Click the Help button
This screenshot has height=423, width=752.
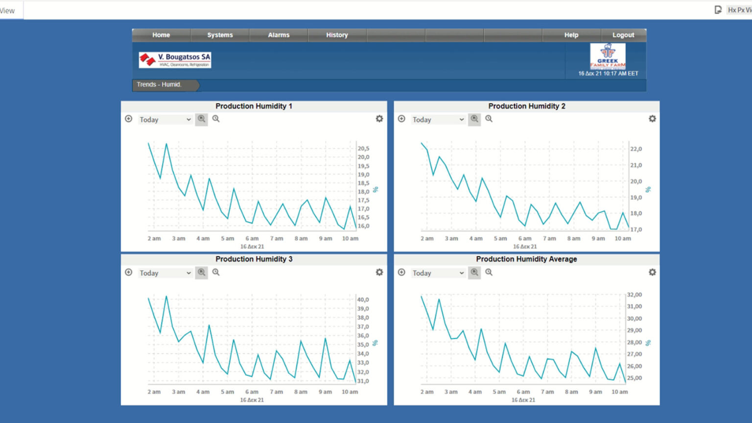pos(571,35)
